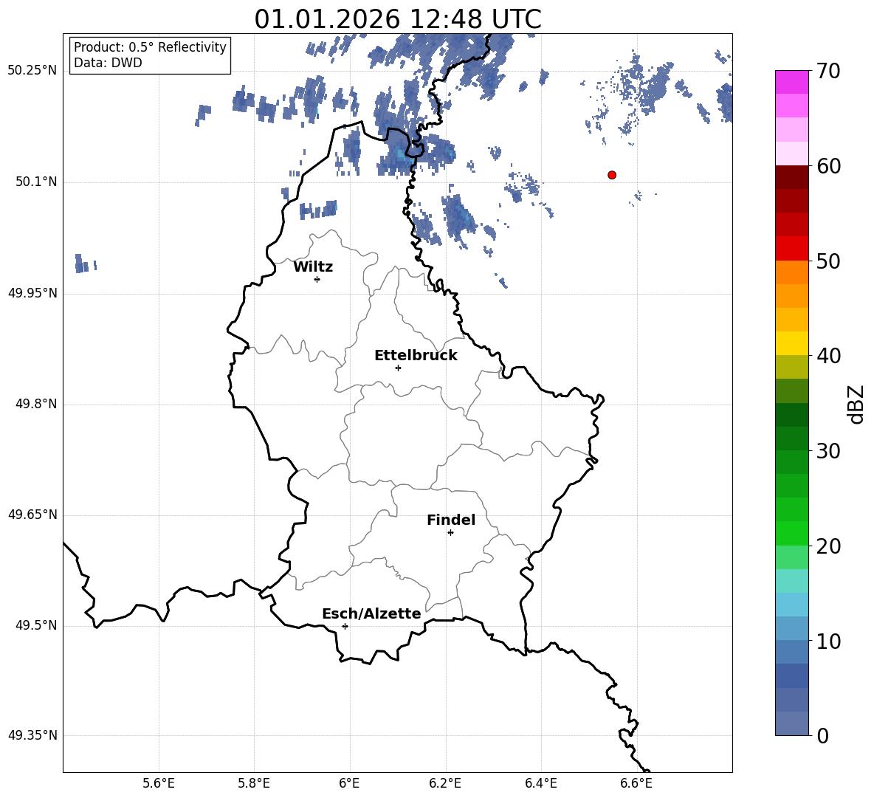Viewport: 874px width, 798px height.
Task: Click the 5.6°E longitude label
Action: (159, 783)
